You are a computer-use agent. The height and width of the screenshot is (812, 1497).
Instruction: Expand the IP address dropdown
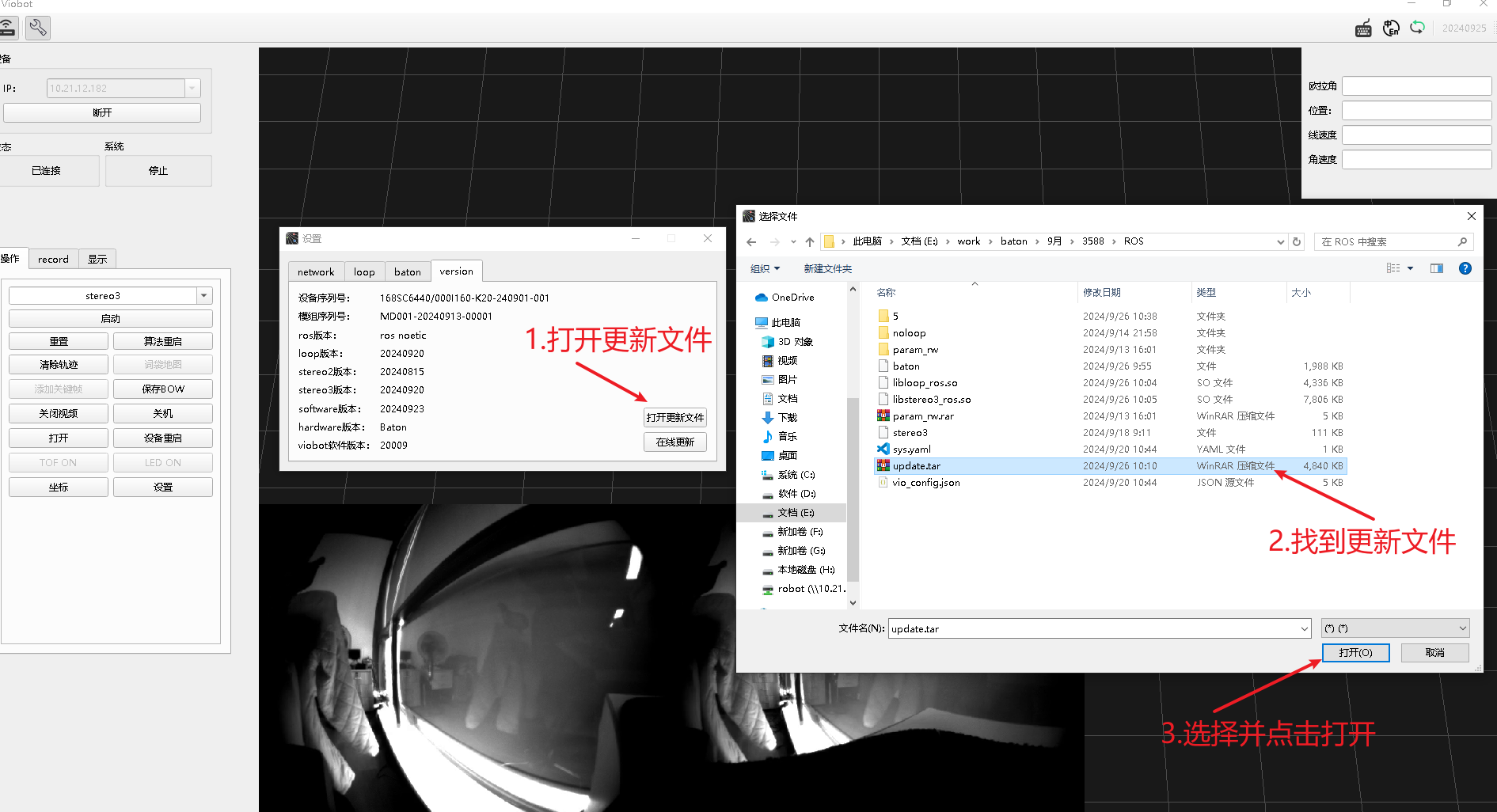point(192,89)
